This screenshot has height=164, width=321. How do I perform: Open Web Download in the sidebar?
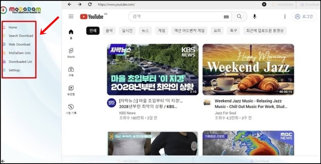tap(19, 45)
